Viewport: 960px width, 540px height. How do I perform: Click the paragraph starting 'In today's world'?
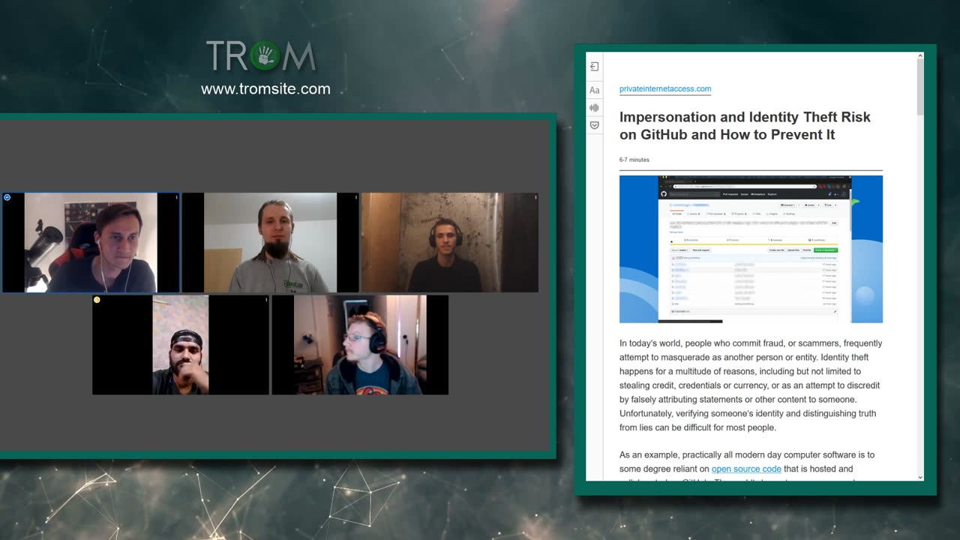click(x=751, y=385)
